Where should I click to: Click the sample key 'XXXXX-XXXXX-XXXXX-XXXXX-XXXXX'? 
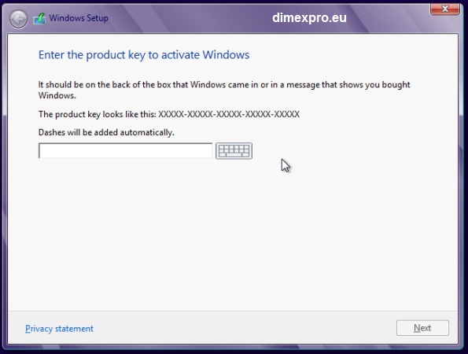[x=229, y=114]
